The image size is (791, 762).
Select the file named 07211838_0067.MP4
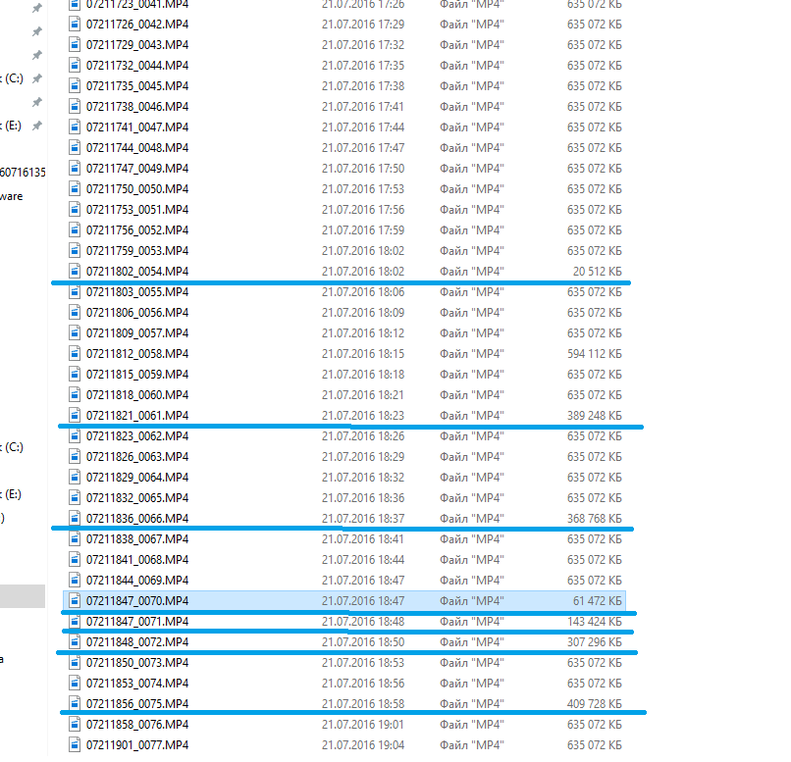[136, 538]
